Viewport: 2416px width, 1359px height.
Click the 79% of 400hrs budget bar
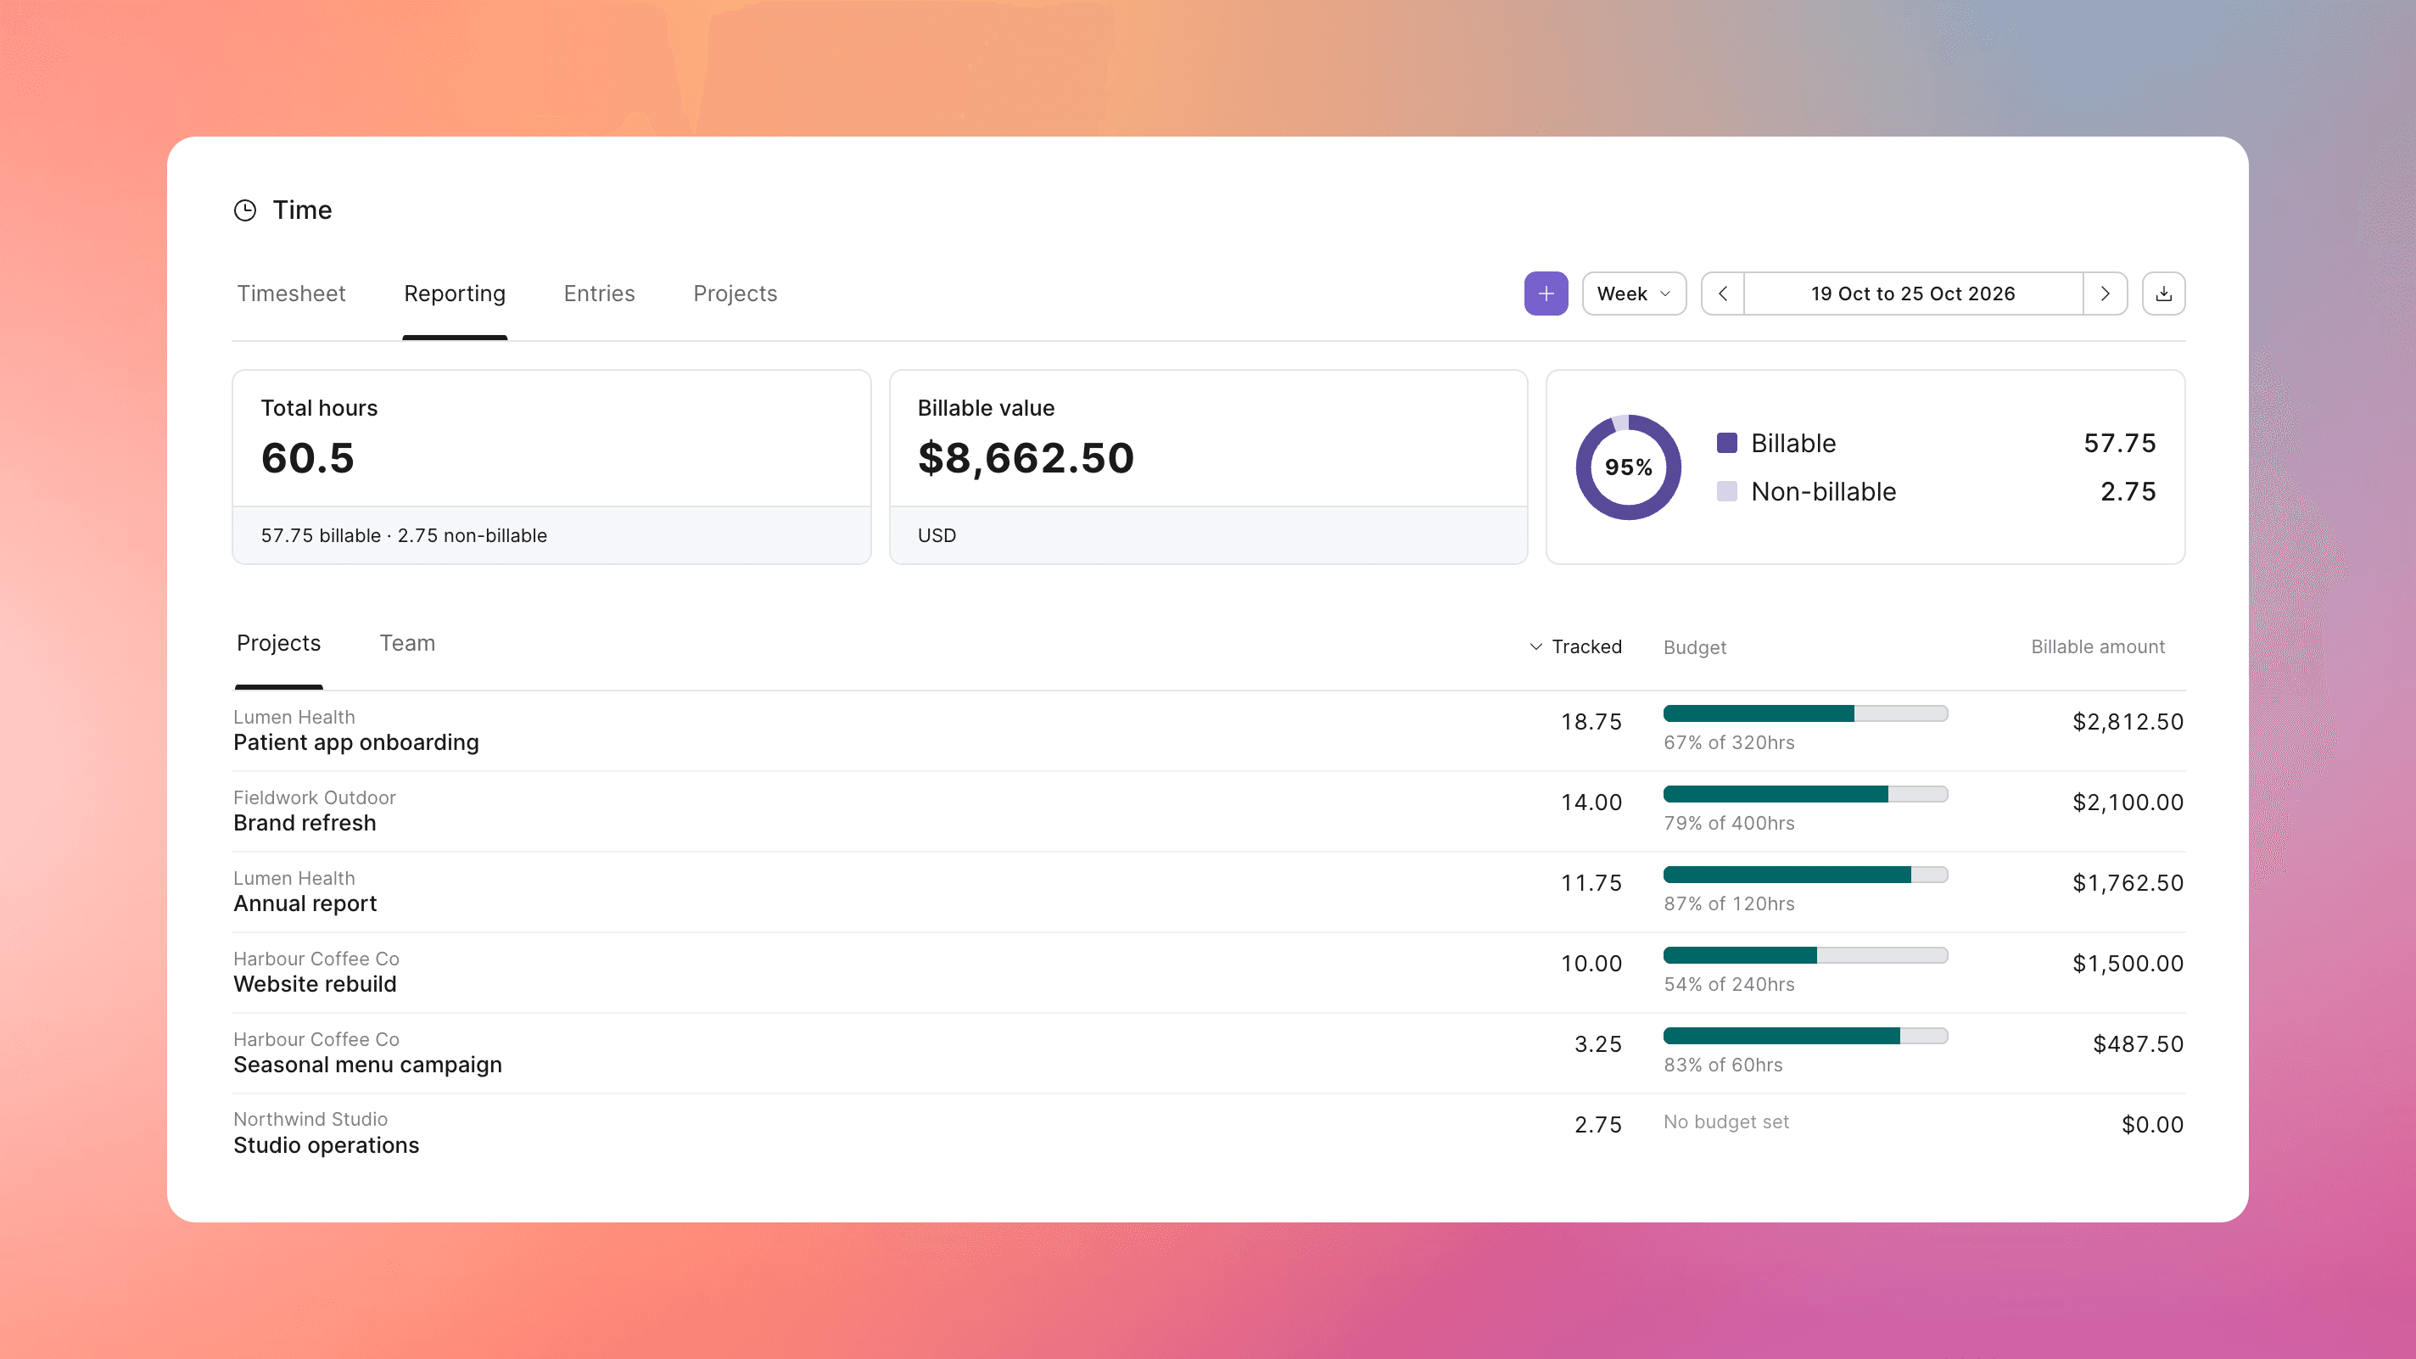[x=1805, y=794]
